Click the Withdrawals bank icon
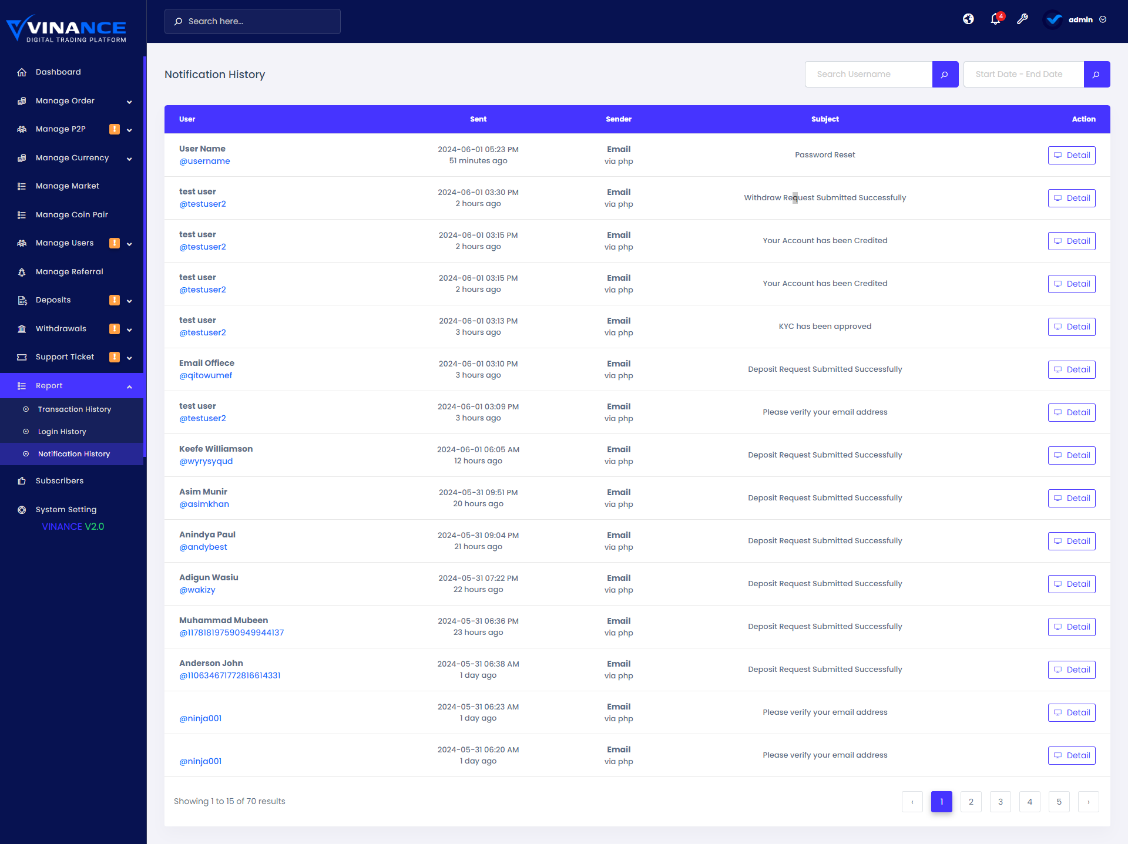The image size is (1128, 844). pos(22,329)
